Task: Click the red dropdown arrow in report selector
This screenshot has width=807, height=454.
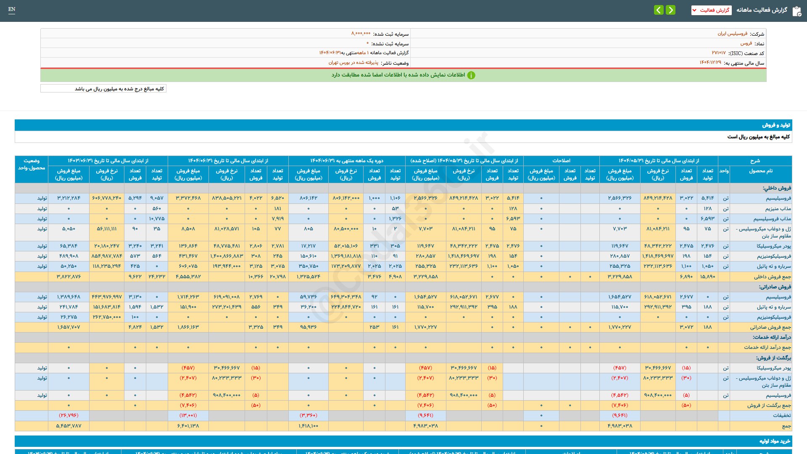Action: (694, 10)
